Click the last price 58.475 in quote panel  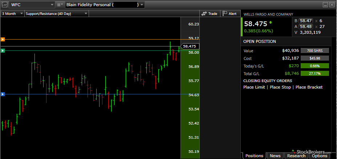[x=256, y=24]
